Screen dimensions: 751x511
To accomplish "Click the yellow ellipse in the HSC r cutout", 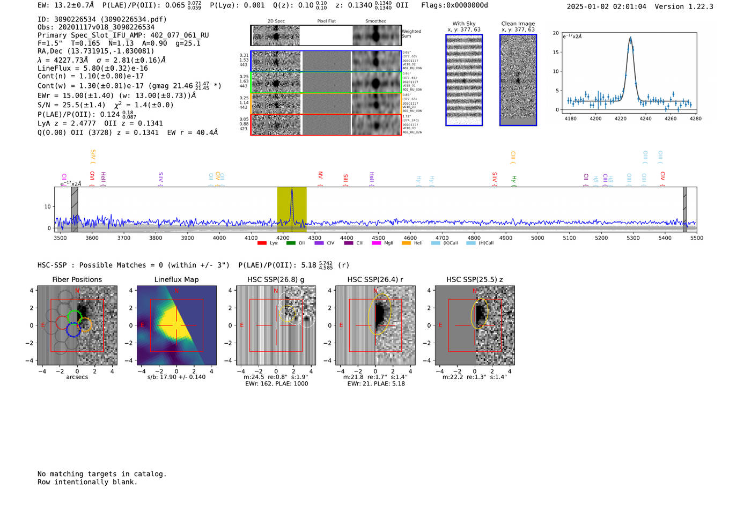I will 380,314.
